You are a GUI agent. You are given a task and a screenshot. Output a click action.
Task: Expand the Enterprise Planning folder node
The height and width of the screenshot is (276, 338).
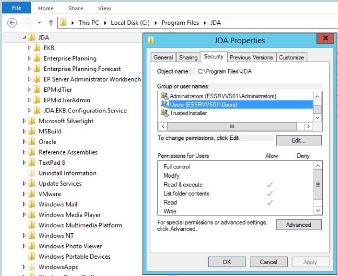click(x=29, y=58)
